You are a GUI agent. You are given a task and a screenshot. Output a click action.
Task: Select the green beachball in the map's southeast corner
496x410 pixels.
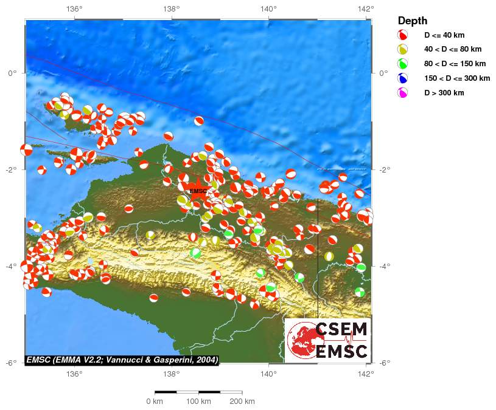(x=360, y=292)
